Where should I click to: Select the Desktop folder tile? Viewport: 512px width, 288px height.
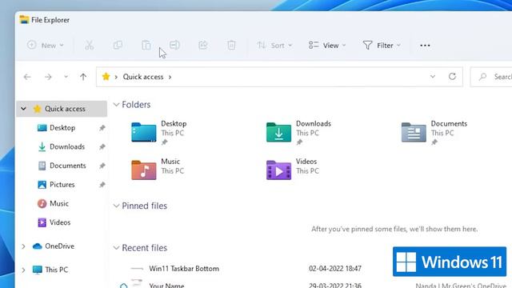pyautogui.click(x=159, y=132)
